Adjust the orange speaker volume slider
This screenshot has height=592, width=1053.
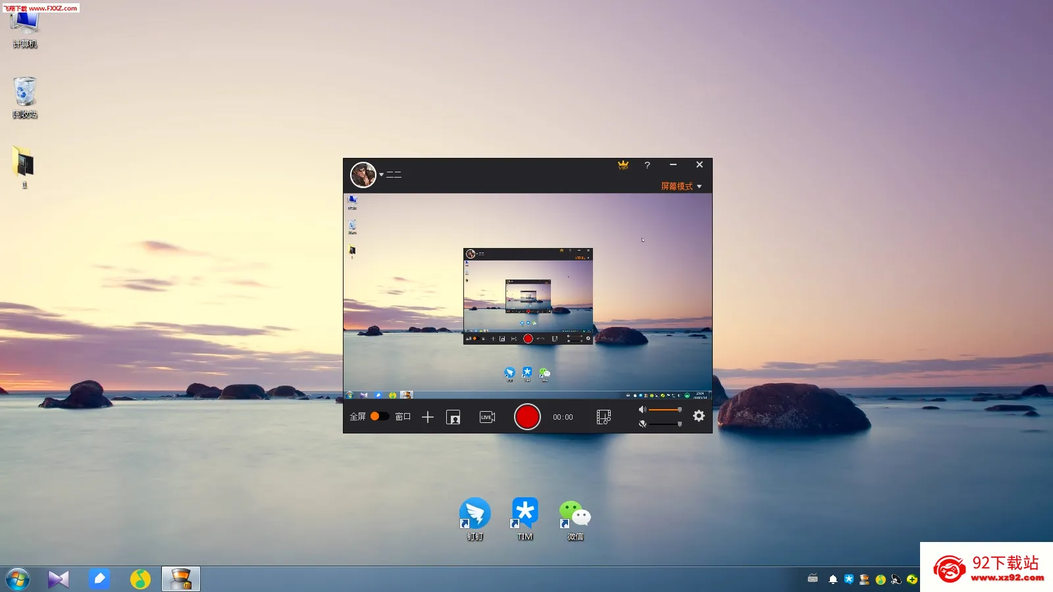[665, 410]
